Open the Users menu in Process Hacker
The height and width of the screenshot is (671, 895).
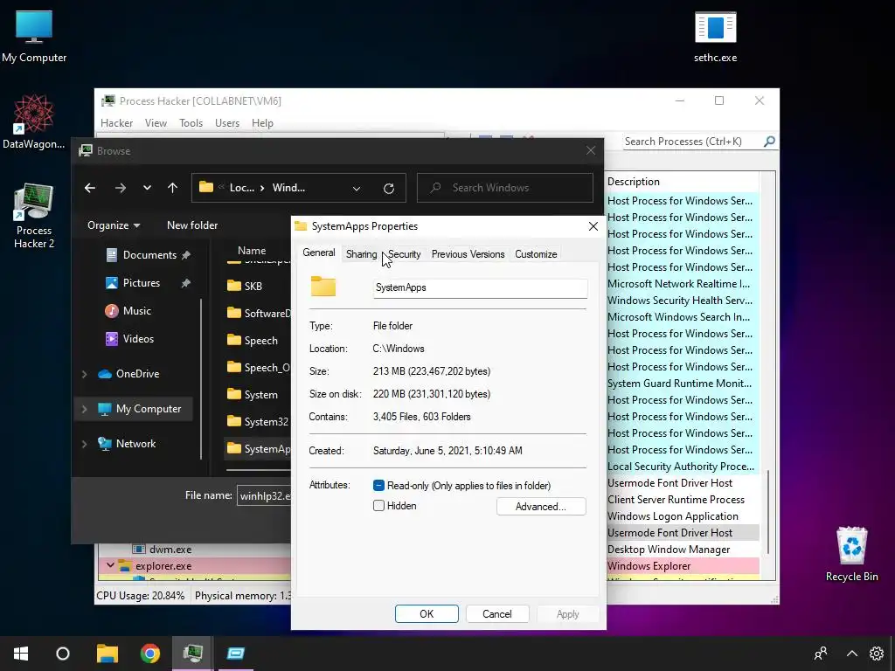(x=227, y=123)
